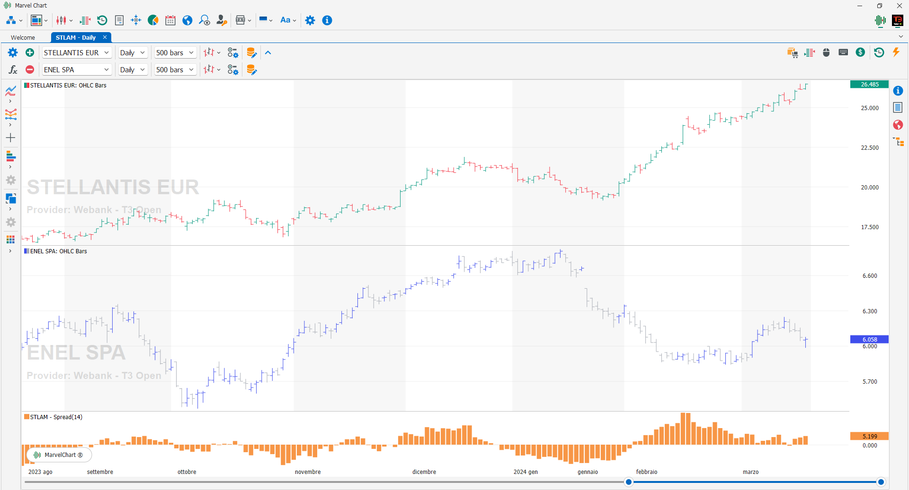Click the history clock icon in main toolbar

tap(102, 20)
